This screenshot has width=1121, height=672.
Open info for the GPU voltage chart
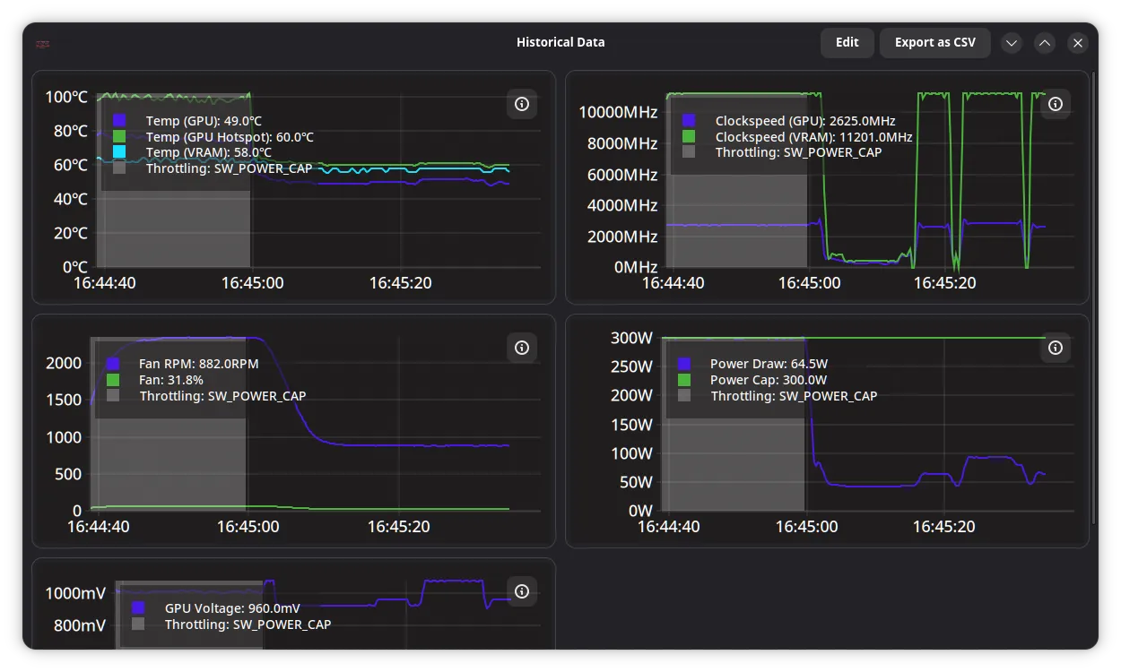522,591
